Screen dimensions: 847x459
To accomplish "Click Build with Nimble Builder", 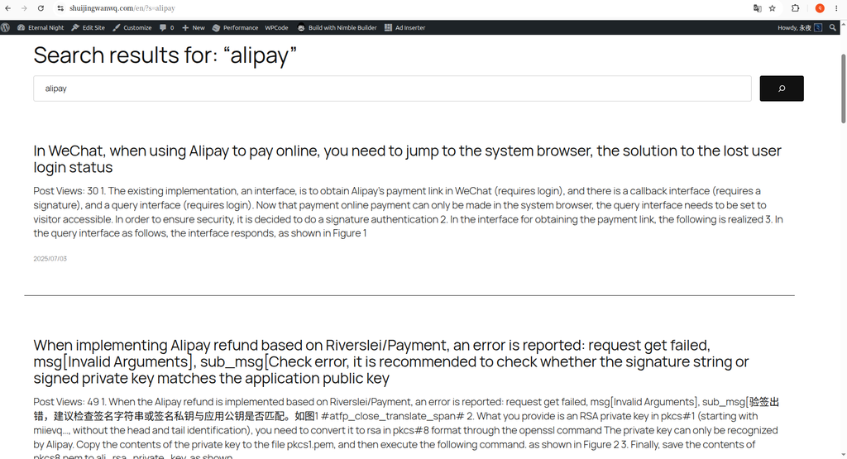I will 337,27.
